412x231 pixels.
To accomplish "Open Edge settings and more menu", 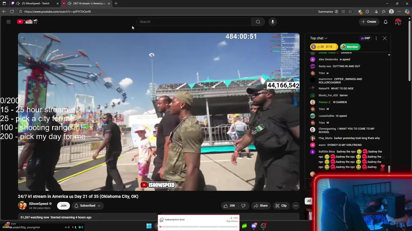I will 399,12.
